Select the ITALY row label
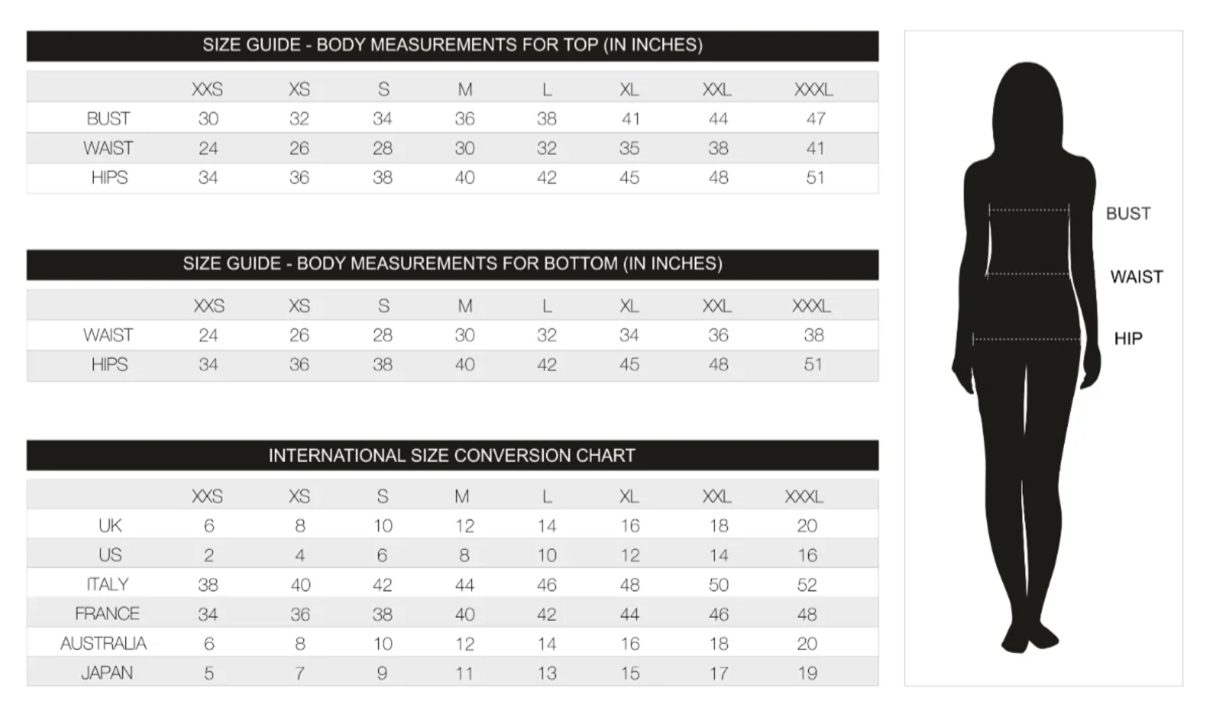The width and height of the screenshot is (1210, 707). 107,584
